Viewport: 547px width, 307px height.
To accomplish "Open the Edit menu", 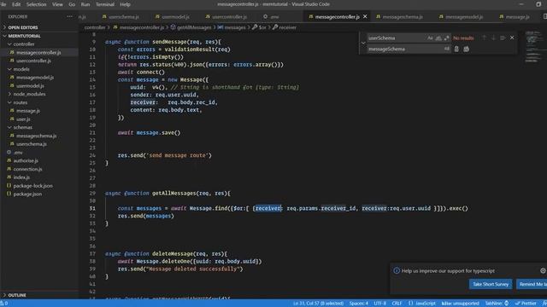I will point(16,4).
